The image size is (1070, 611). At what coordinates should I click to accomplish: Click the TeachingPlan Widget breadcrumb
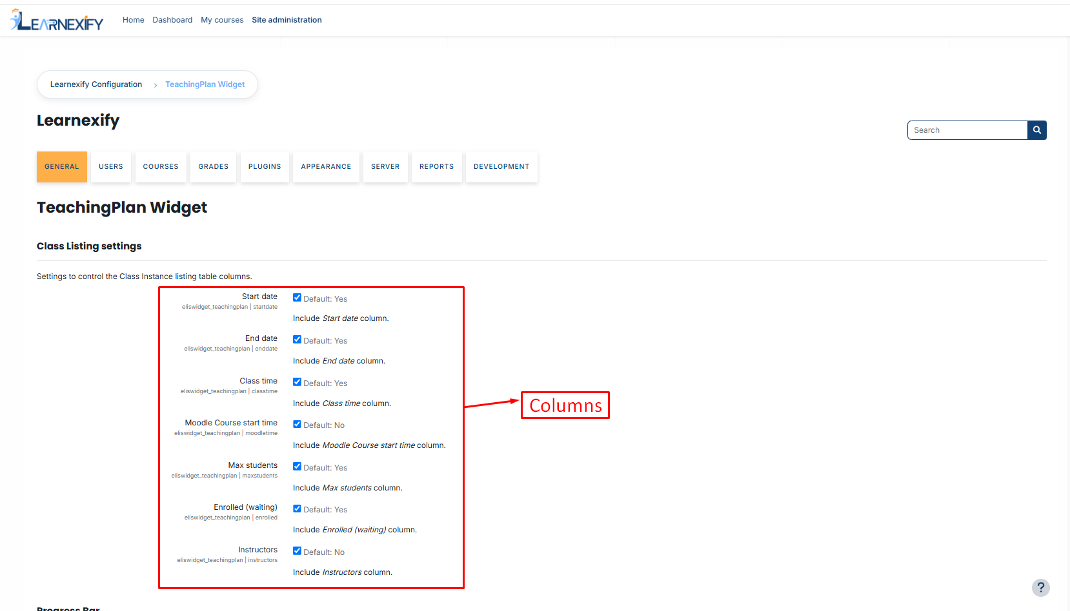click(x=205, y=84)
